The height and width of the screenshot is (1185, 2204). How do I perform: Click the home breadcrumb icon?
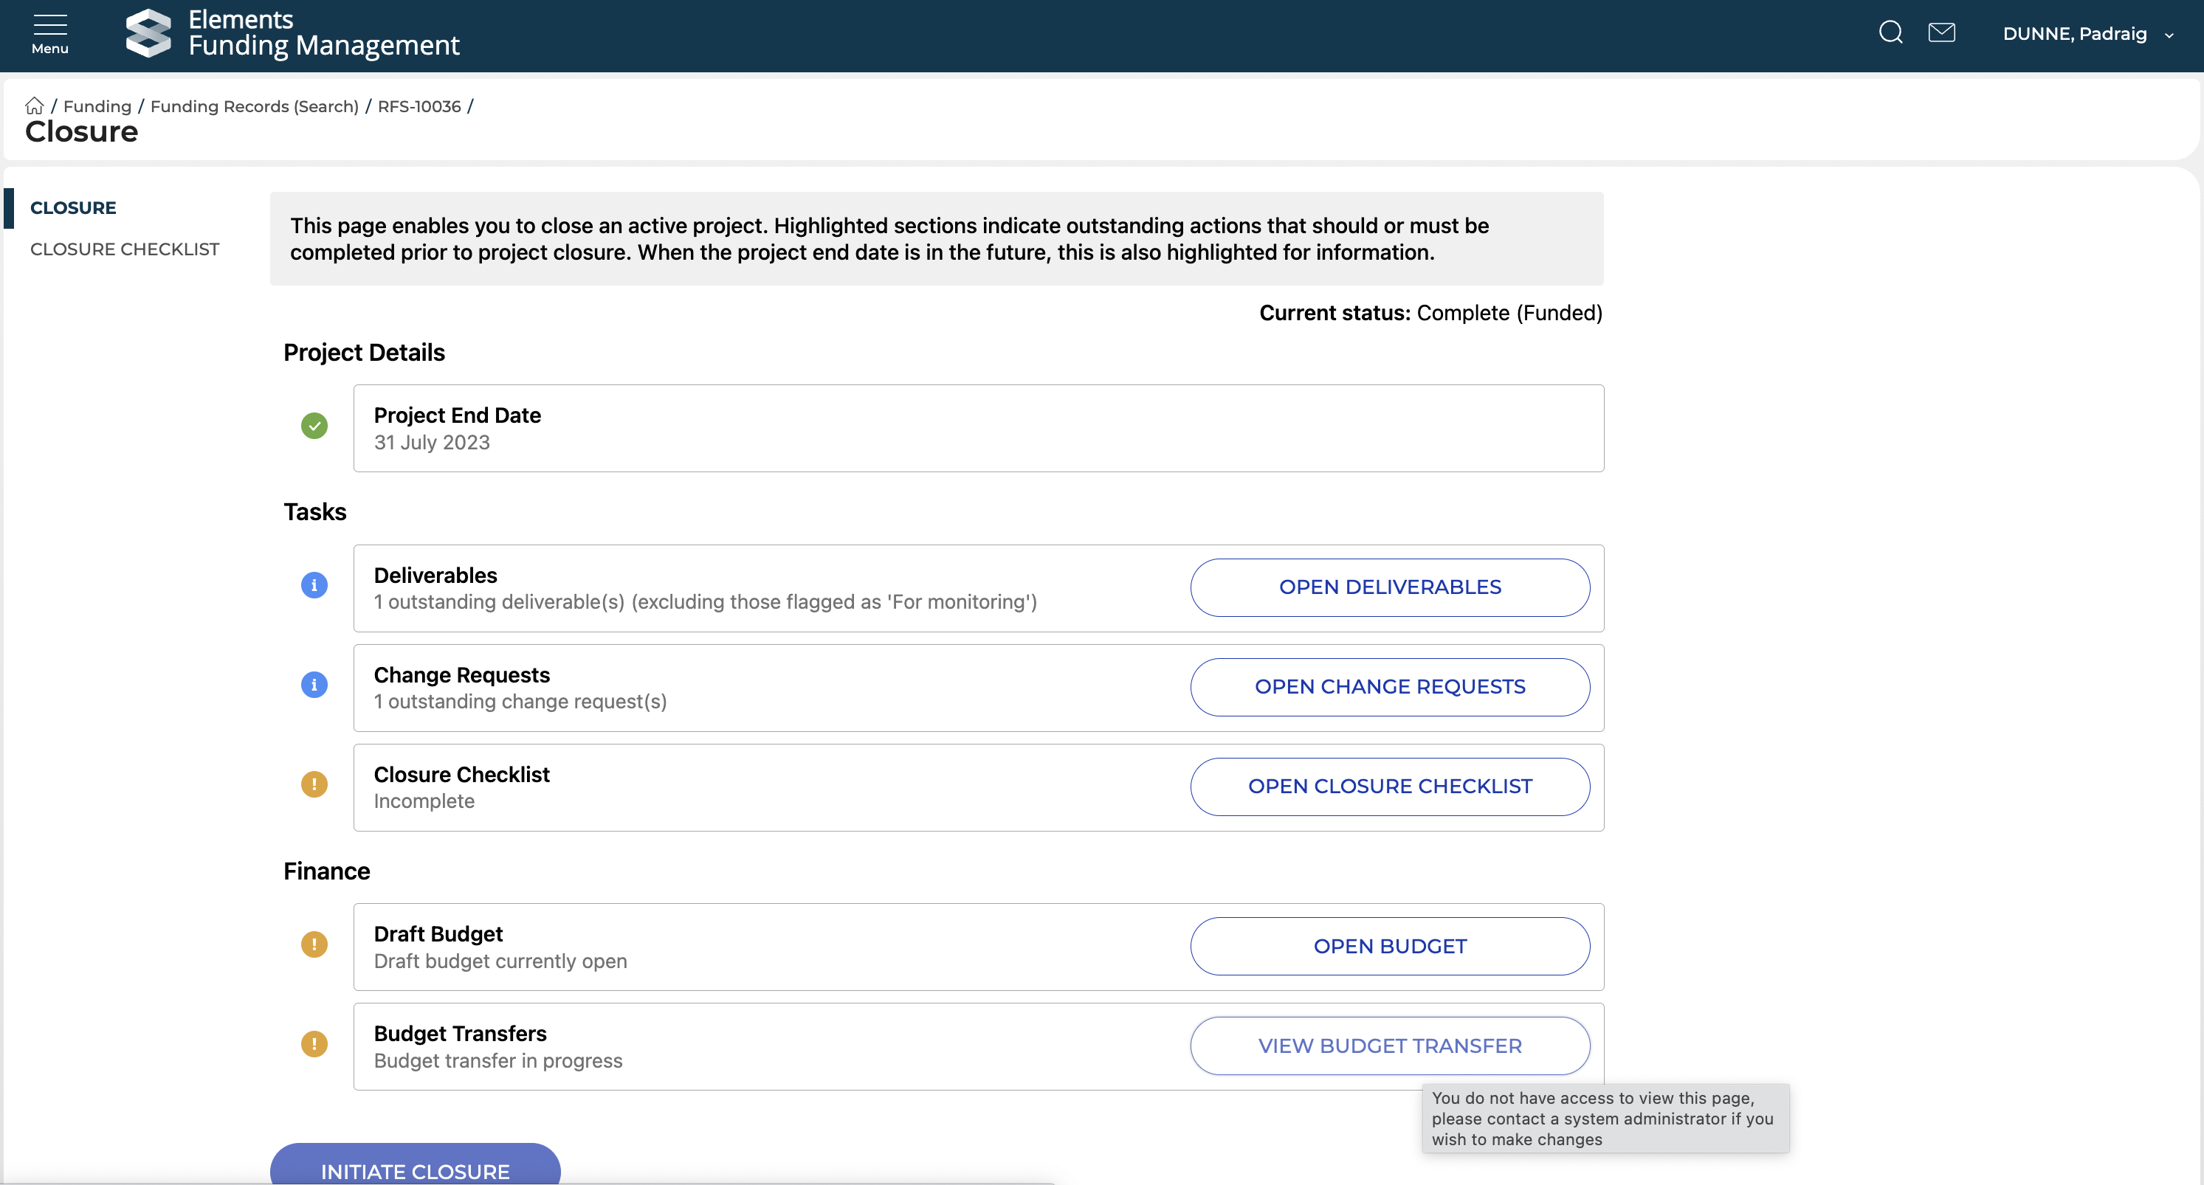click(x=34, y=106)
